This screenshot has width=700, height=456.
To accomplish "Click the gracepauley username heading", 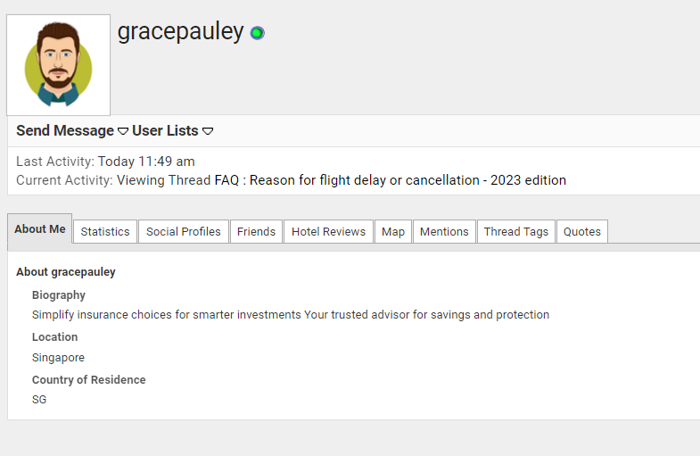I will tap(180, 31).
